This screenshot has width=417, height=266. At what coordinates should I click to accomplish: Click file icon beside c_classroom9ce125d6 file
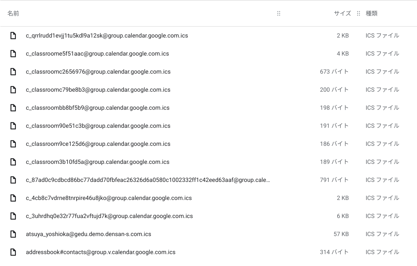[13, 144]
